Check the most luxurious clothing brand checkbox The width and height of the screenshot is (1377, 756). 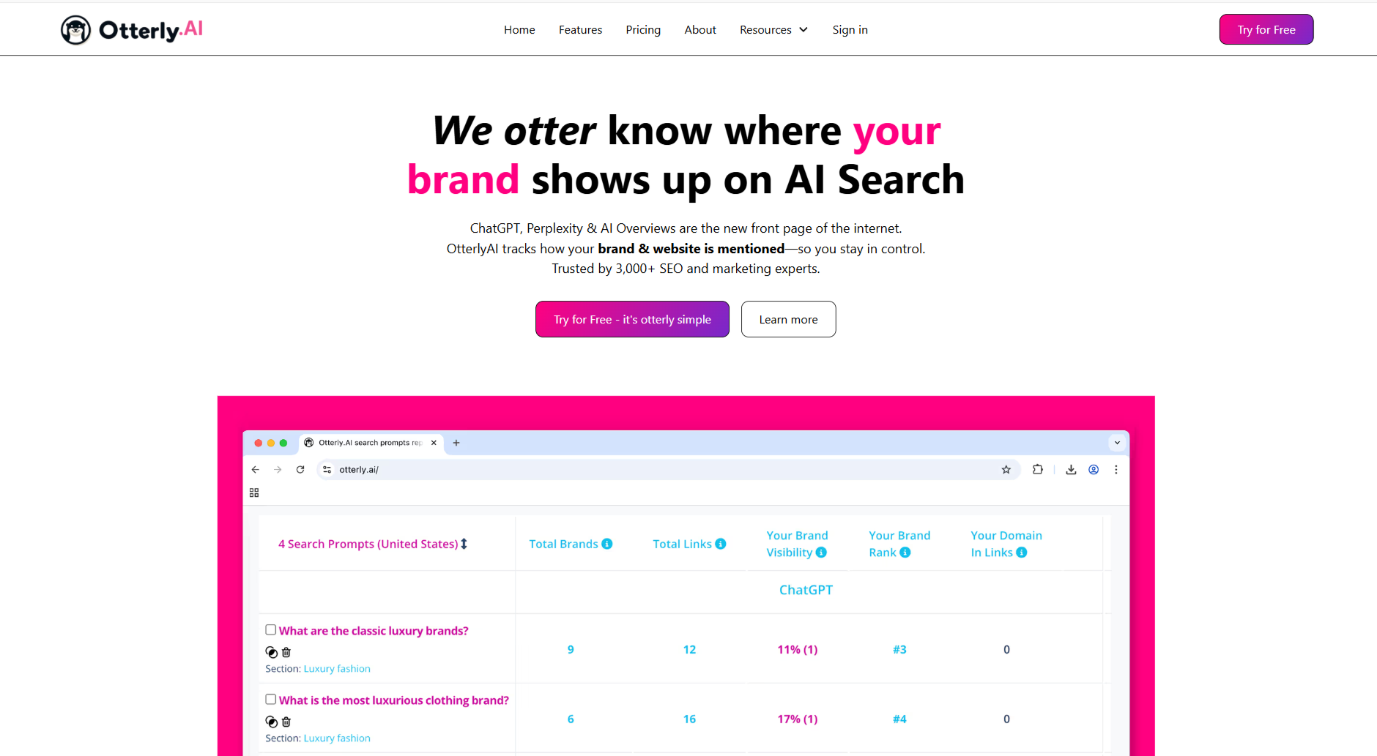(271, 699)
